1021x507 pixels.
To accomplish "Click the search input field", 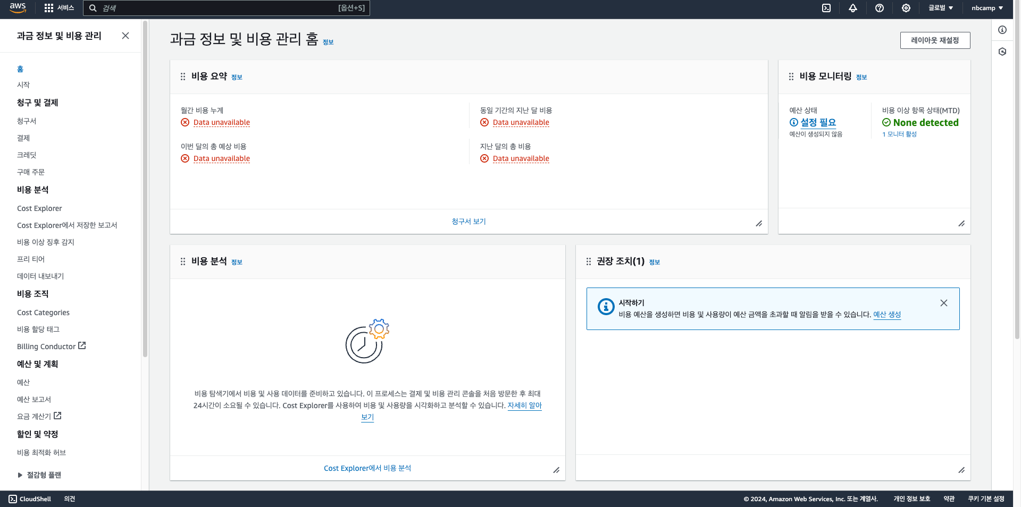I will pos(227,8).
